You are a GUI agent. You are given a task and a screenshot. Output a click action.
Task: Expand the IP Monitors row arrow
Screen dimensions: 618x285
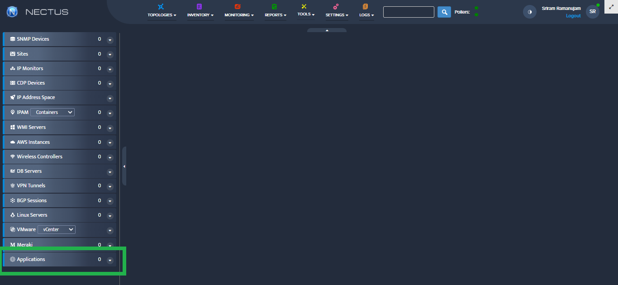pos(110,69)
